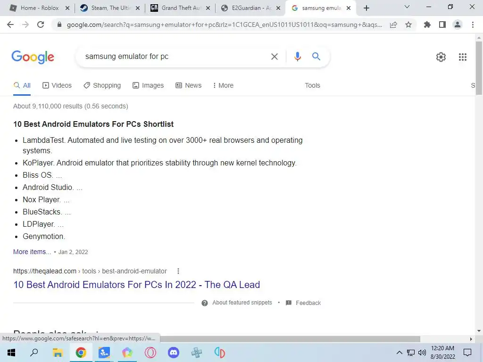Close the E2Guardian tab
The width and height of the screenshot is (483, 362).
point(278,8)
